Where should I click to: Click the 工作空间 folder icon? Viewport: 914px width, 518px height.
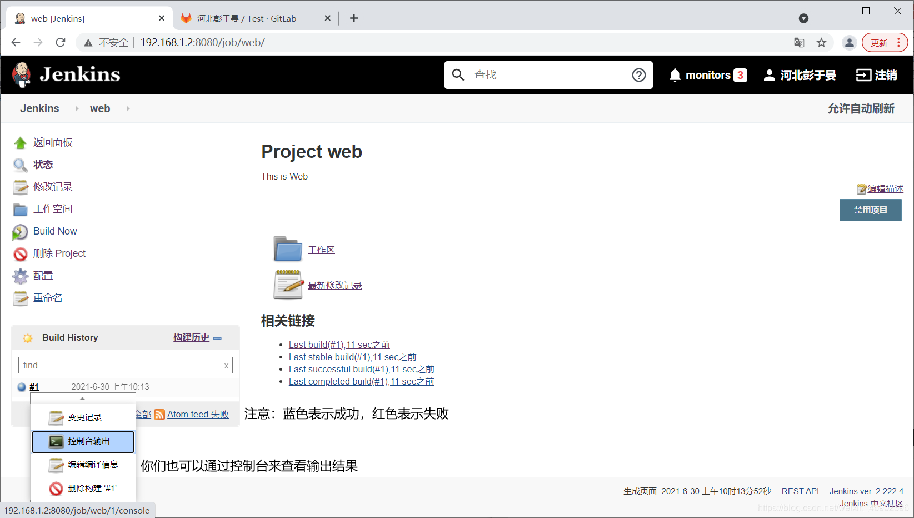click(21, 210)
